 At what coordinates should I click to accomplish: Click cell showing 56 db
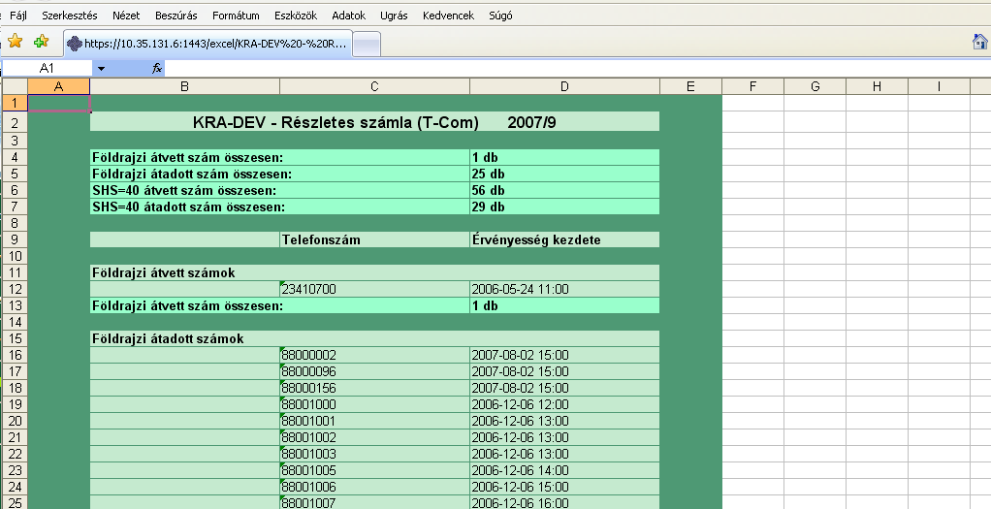click(564, 190)
